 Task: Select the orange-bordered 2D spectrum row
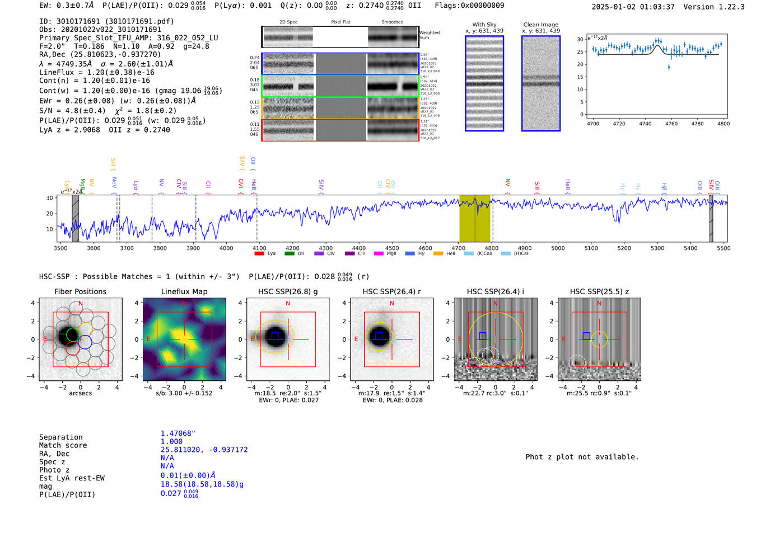[x=340, y=108]
